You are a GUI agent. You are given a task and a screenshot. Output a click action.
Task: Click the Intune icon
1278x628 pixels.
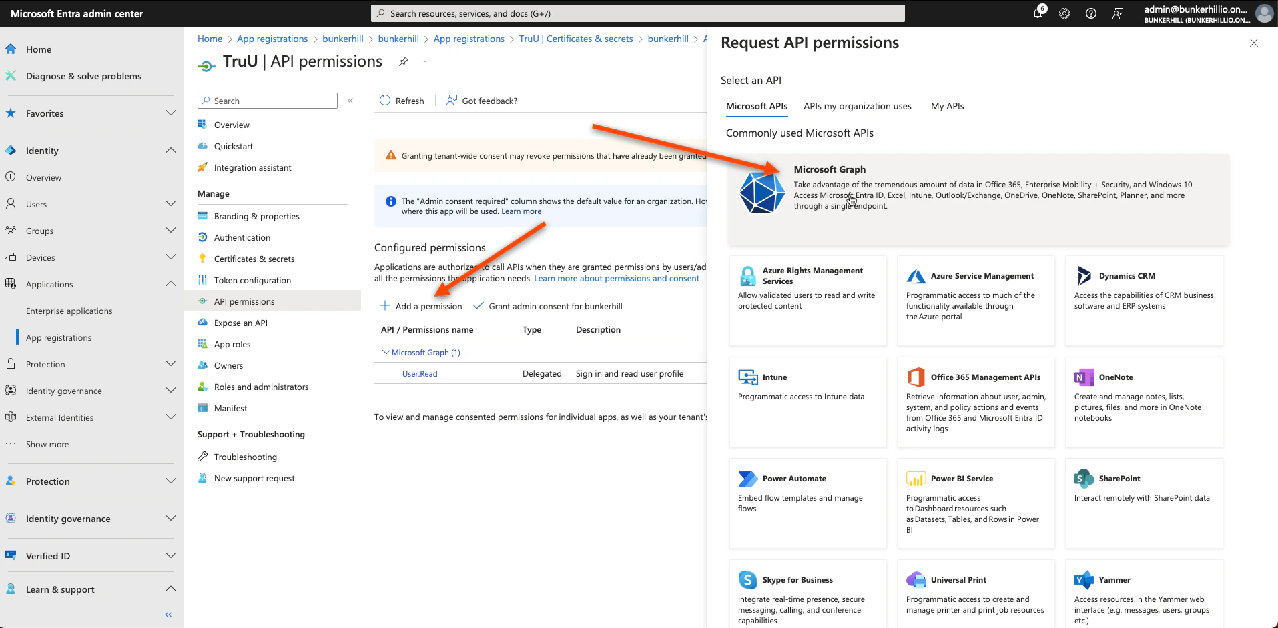(x=747, y=377)
